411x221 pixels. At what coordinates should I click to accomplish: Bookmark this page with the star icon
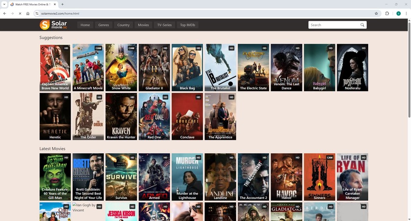click(376, 13)
